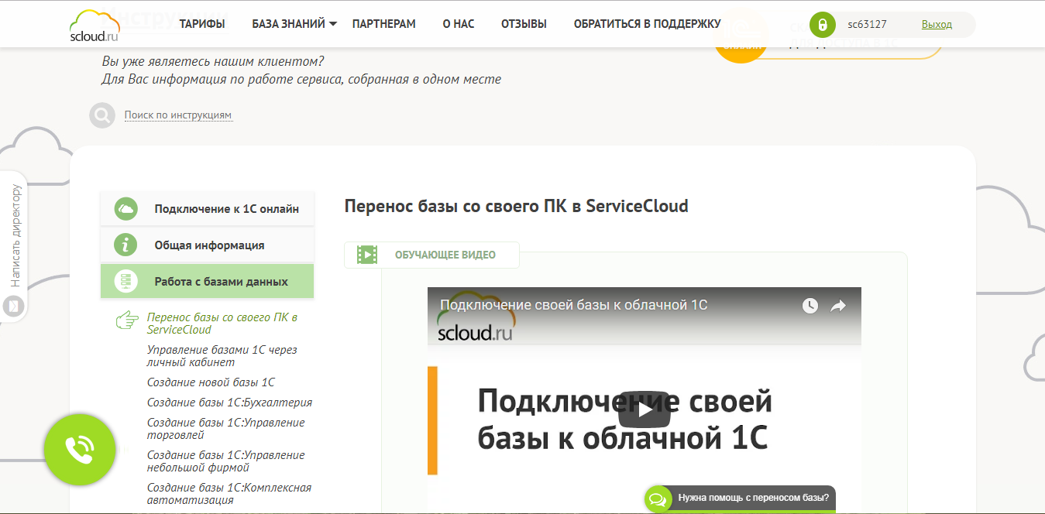Screen dimensions: 1045x514
Task: Click the cloud icon beside Подключение к 1С онлайн
Action: (125, 209)
